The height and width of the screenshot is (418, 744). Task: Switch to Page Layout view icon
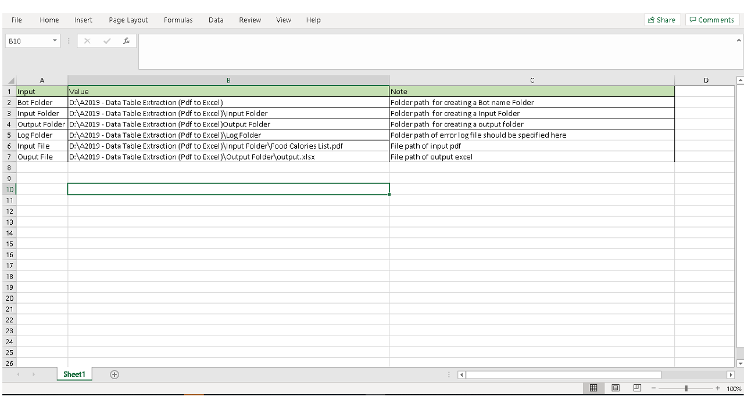(x=616, y=388)
